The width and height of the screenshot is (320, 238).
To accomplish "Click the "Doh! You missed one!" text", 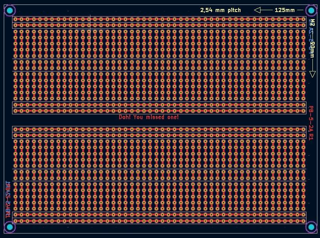I will click(x=149, y=117).
